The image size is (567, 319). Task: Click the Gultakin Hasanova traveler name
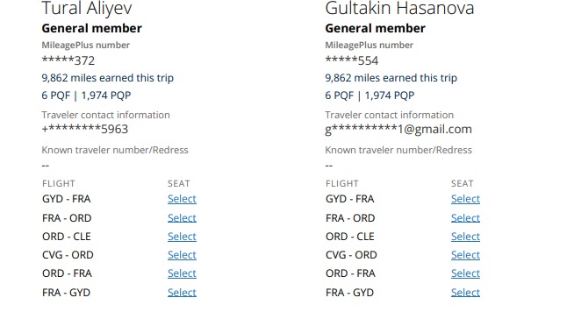pyautogui.click(x=399, y=8)
